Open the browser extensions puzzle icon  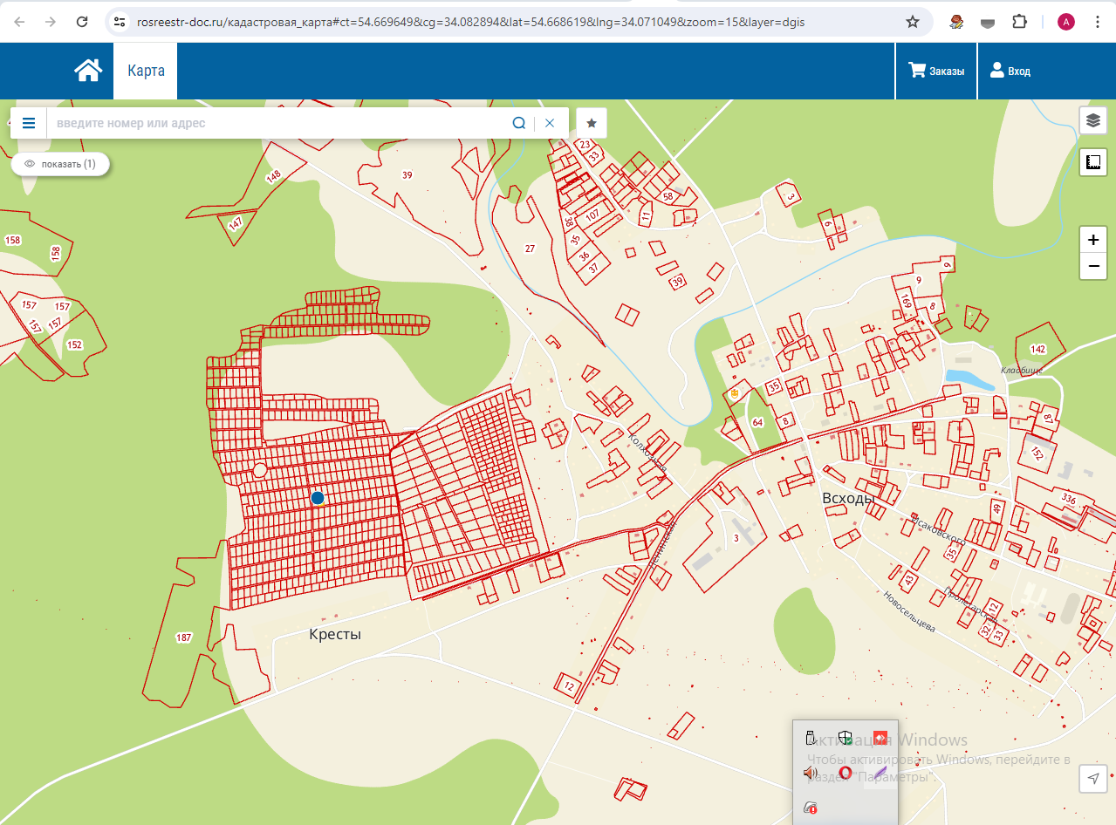pyautogui.click(x=1020, y=22)
